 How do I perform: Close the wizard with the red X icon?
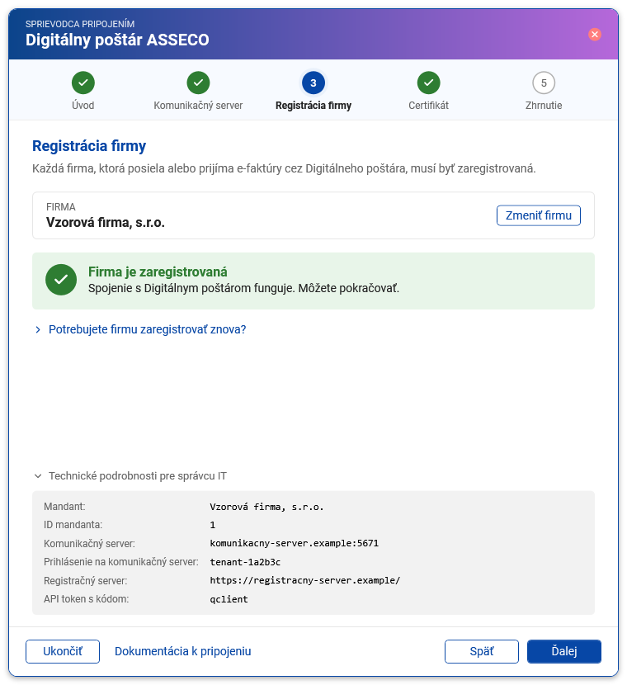coord(594,34)
